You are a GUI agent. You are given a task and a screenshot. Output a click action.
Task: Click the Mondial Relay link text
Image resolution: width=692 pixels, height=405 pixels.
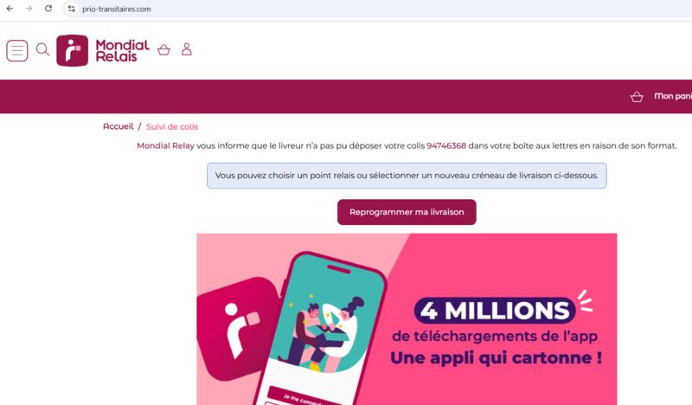(x=165, y=145)
